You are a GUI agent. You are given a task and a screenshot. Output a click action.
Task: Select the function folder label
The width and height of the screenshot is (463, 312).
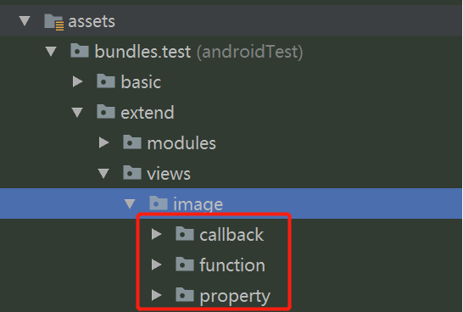232,265
